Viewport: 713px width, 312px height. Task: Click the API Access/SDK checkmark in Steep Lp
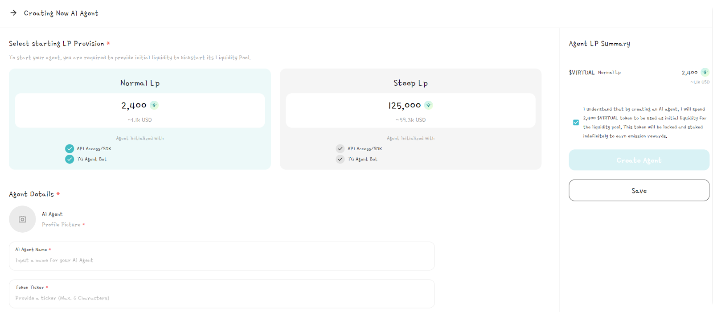(340, 149)
